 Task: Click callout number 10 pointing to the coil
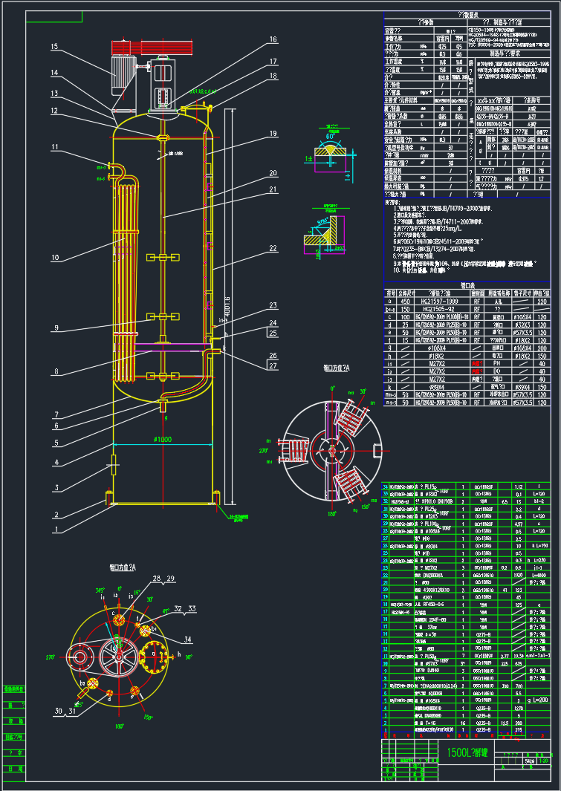click(54, 258)
